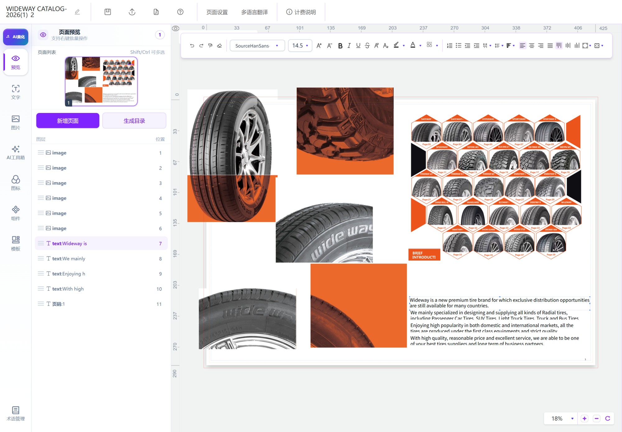Viewport: 622px width, 432px height.
Task: Open the line height dropdown
Action: tap(499, 46)
